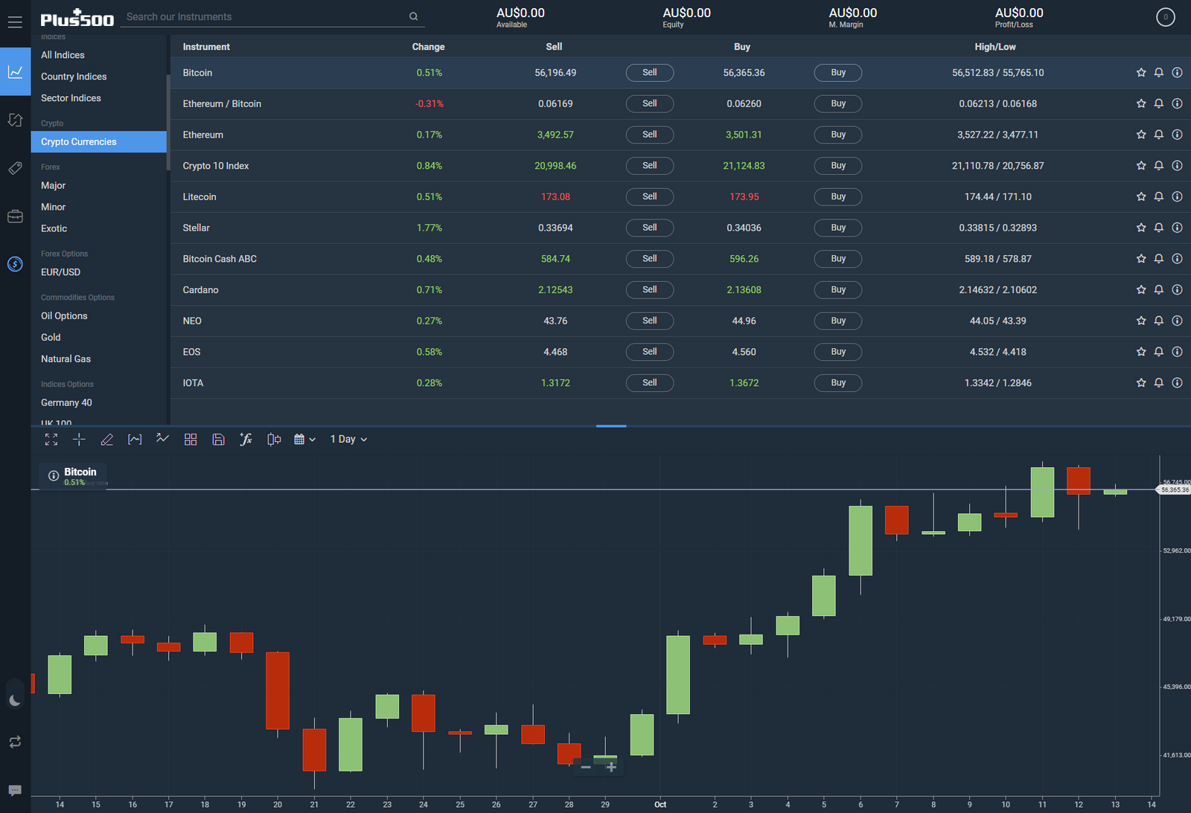Select the trend line tool
This screenshot has height=813, width=1191.
(x=162, y=439)
